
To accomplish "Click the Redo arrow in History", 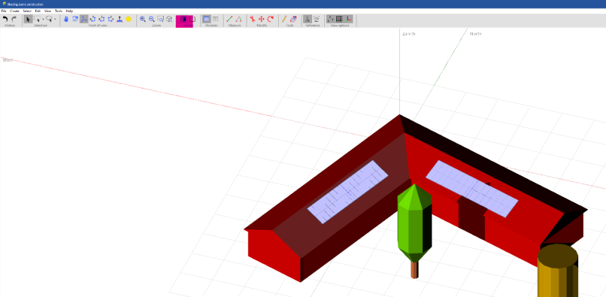I will click(x=14, y=19).
